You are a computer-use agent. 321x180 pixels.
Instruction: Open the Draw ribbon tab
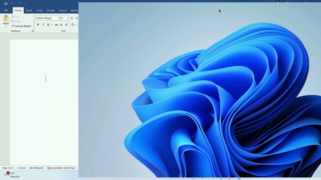[40, 10]
